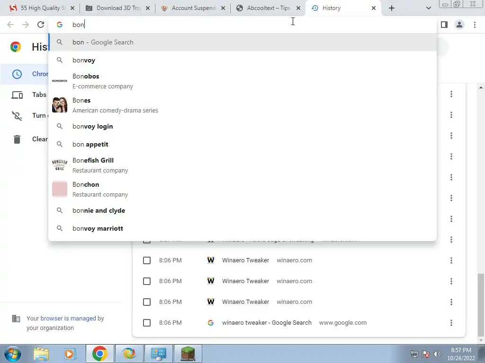Select 'bon - Google Search' suggestion
This screenshot has width=485, height=363.
pos(242,42)
